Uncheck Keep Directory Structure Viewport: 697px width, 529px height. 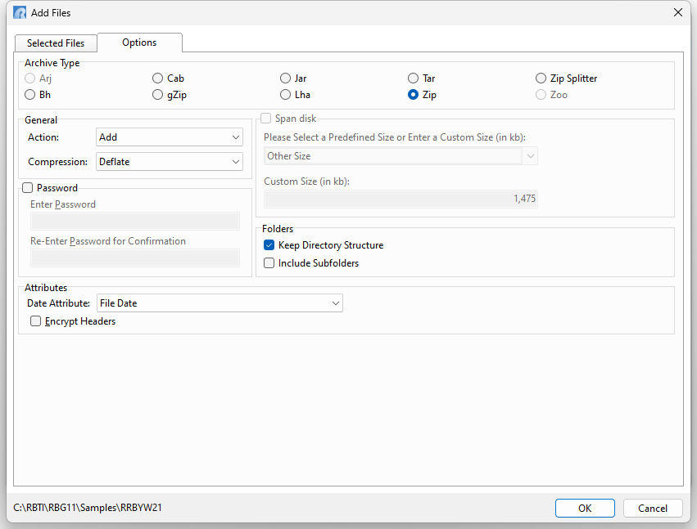point(269,245)
